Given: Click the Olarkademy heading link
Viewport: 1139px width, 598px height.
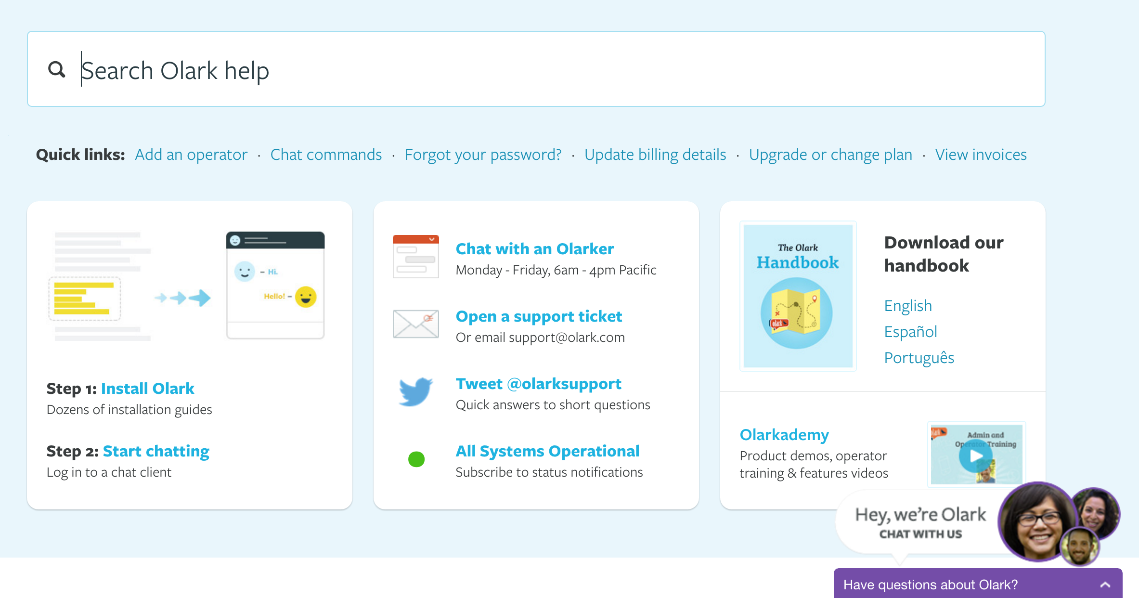Looking at the screenshot, I should (784, 435).
